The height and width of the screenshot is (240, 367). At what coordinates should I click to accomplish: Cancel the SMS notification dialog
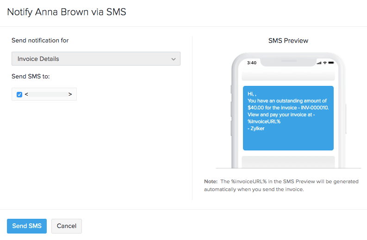pyautogui.click(x=67, y=226)
